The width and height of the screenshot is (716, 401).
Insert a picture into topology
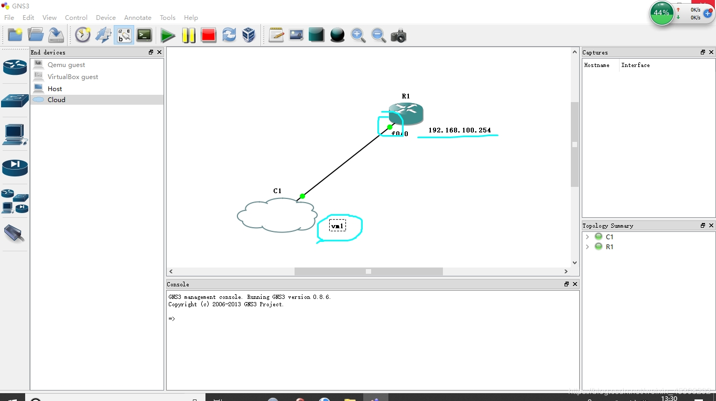click(x=296, y=35)
